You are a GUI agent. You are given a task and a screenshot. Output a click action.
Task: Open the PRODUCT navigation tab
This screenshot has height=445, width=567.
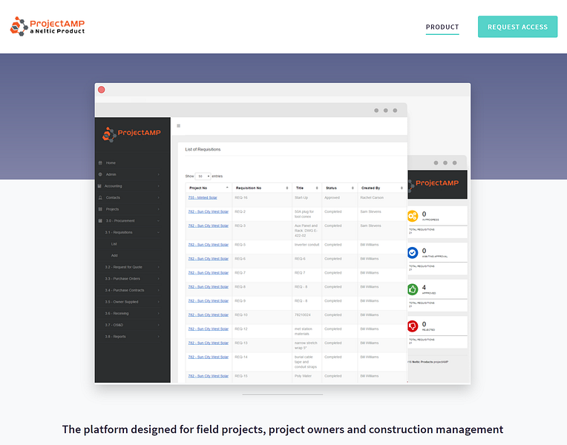[x=442, y=27]
